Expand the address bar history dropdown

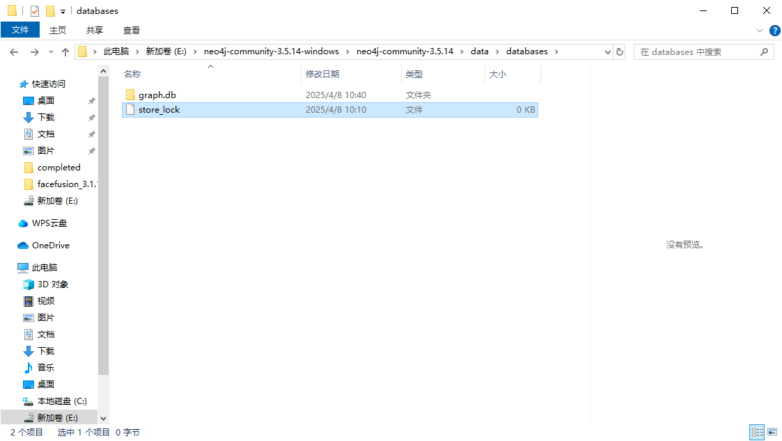click(607, 52)
